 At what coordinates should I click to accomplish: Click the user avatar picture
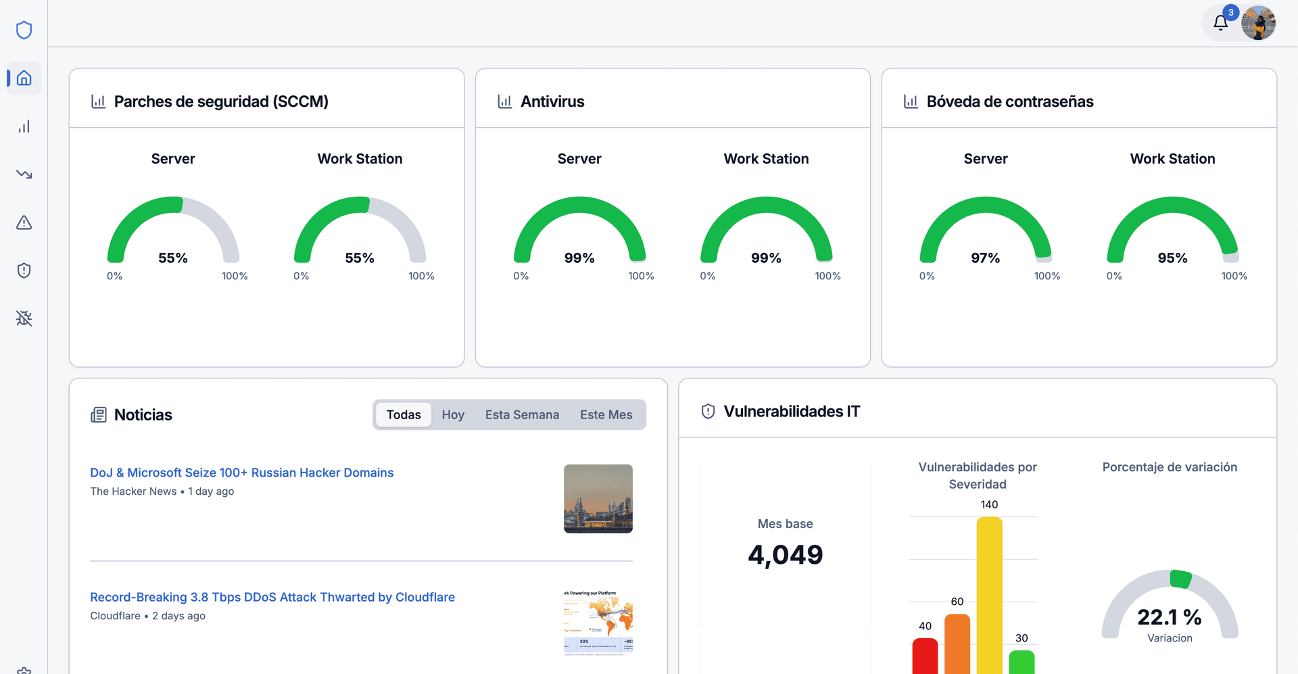1258,23
